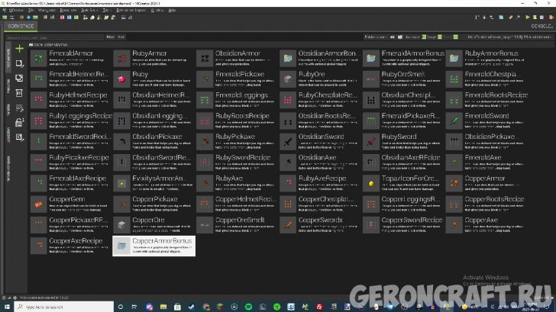Click the green plus add element icon
Image resolution: width=556 pixels, height=312 pixels.
pos(19,49)
